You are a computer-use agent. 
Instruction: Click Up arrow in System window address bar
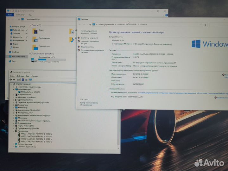(90, 25)
